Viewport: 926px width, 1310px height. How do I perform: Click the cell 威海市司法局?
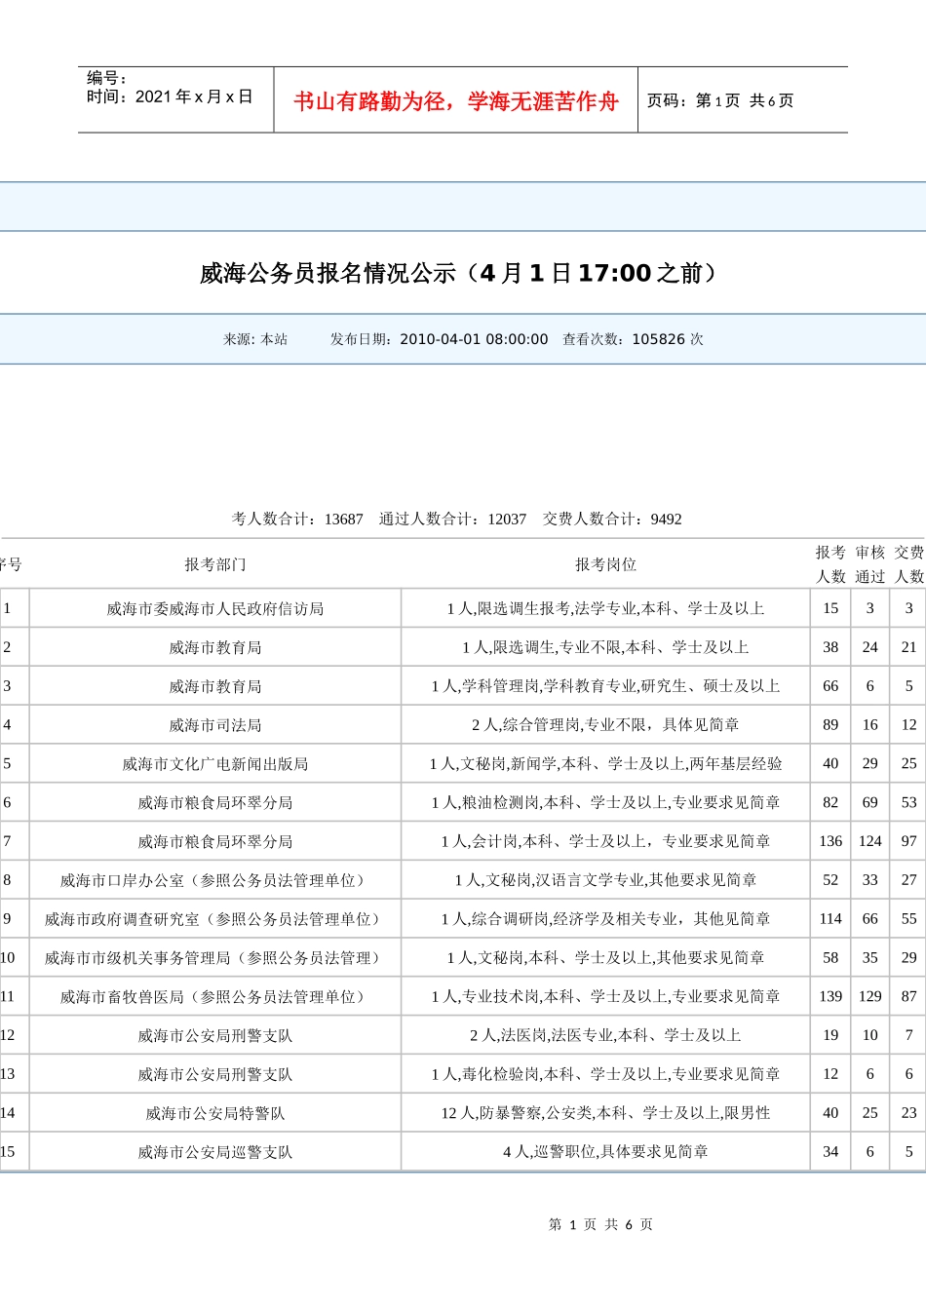215,725
